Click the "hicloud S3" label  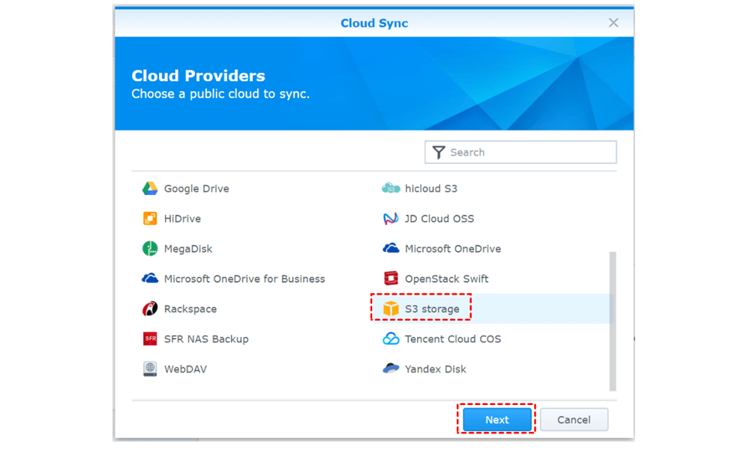[x=431, y=189]
